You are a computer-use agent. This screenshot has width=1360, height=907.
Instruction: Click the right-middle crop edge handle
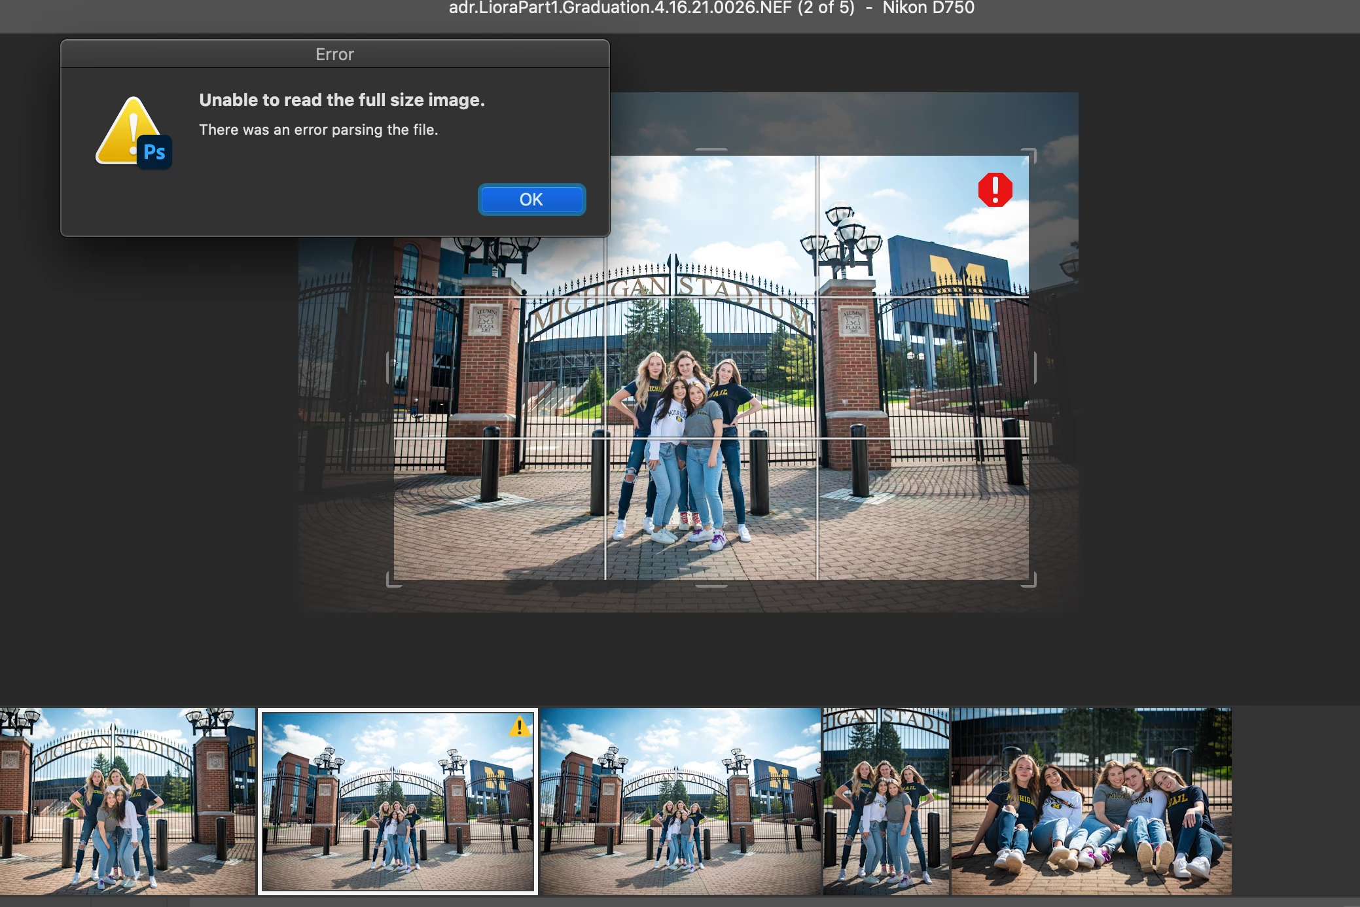(1034, 368)
